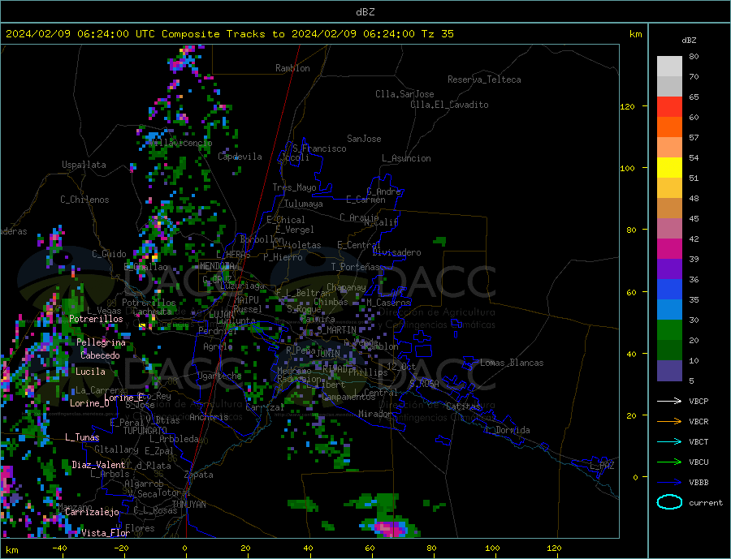The width and height of the screenshot is (731, 559).
Task: Click the 'VBCU' legend label
Action: (699, 462)
